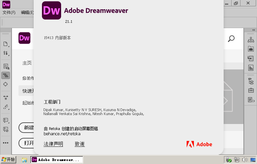Select the 主页 tab on start screen
The width and height of the screenshot is (257, 164).
[x=27, y=63]
